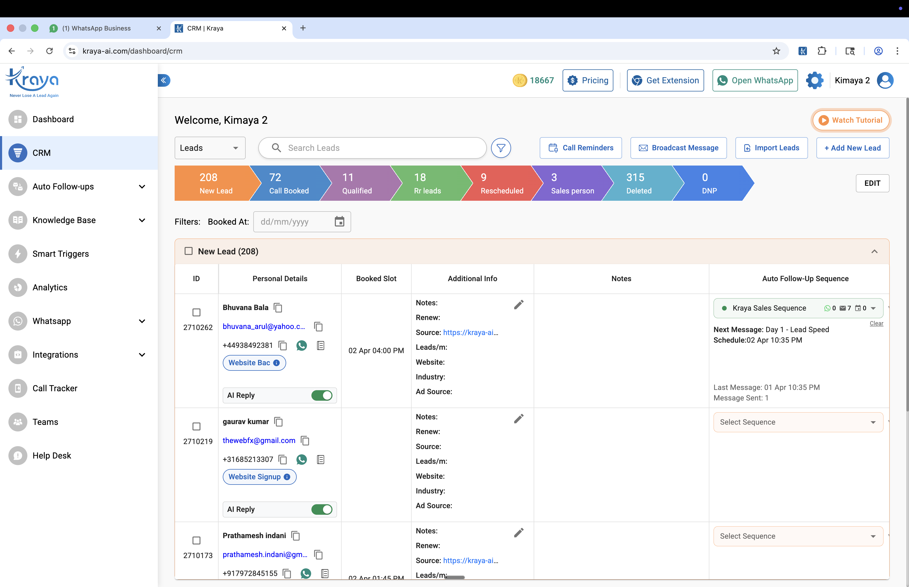Image resolution: width=909 pixels, height=587 pixels.
Task: Open the Select Sequence dropdown for gaurav kumar
Action: click(x=798, y=422)
